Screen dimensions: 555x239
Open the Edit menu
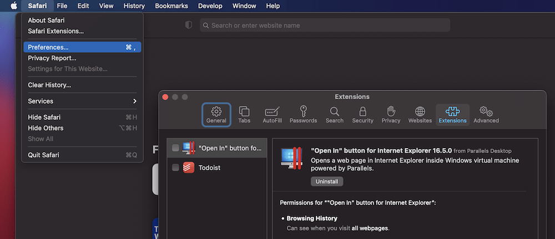83,6
